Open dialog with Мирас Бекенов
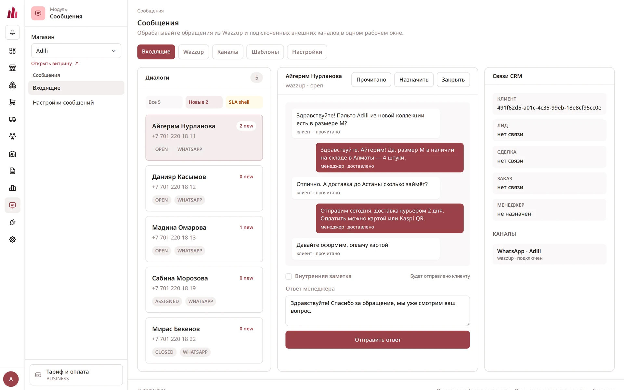 pyautogui.click(x=204, y=341)
